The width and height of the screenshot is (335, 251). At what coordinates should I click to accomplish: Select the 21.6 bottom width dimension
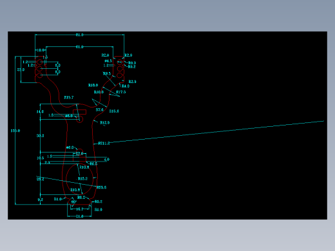[x=79, y=216]
